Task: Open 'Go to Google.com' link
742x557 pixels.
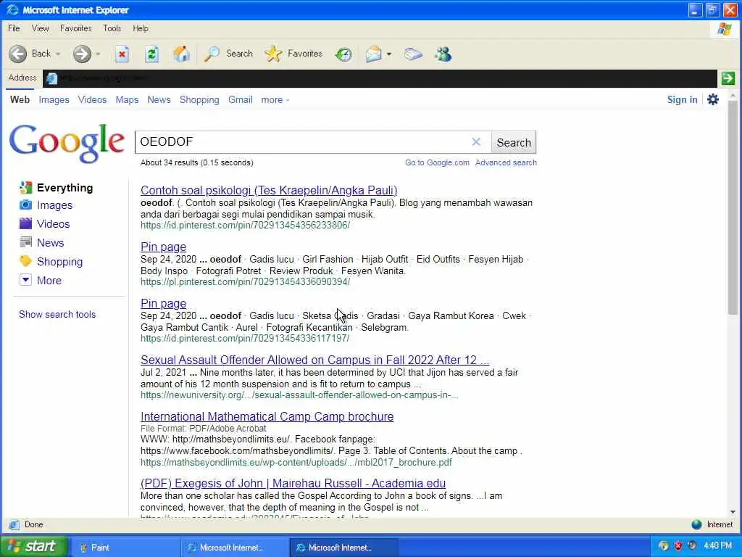Action: pos(437,162)
